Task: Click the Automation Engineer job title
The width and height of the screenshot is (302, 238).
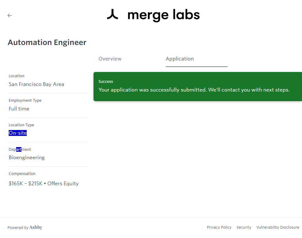Action: click(x=47, y=43)
